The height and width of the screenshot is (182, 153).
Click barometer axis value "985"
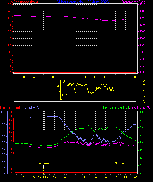point(142,59)
